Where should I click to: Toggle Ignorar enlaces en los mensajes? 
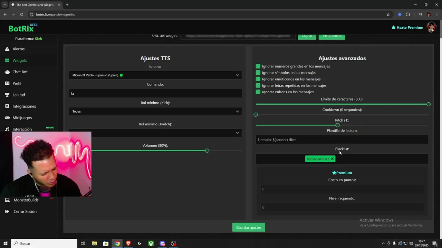[258, 92]
